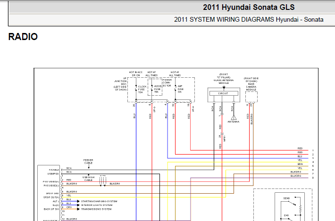Click the resistor symbol beside SEND switch
The width and height of the screenshot is (335, 221).
pos(301,209)
